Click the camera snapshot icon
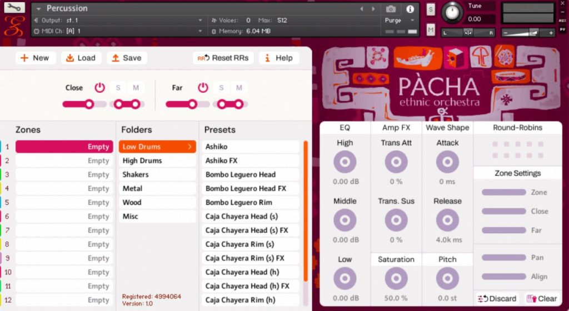 (391, 9)
